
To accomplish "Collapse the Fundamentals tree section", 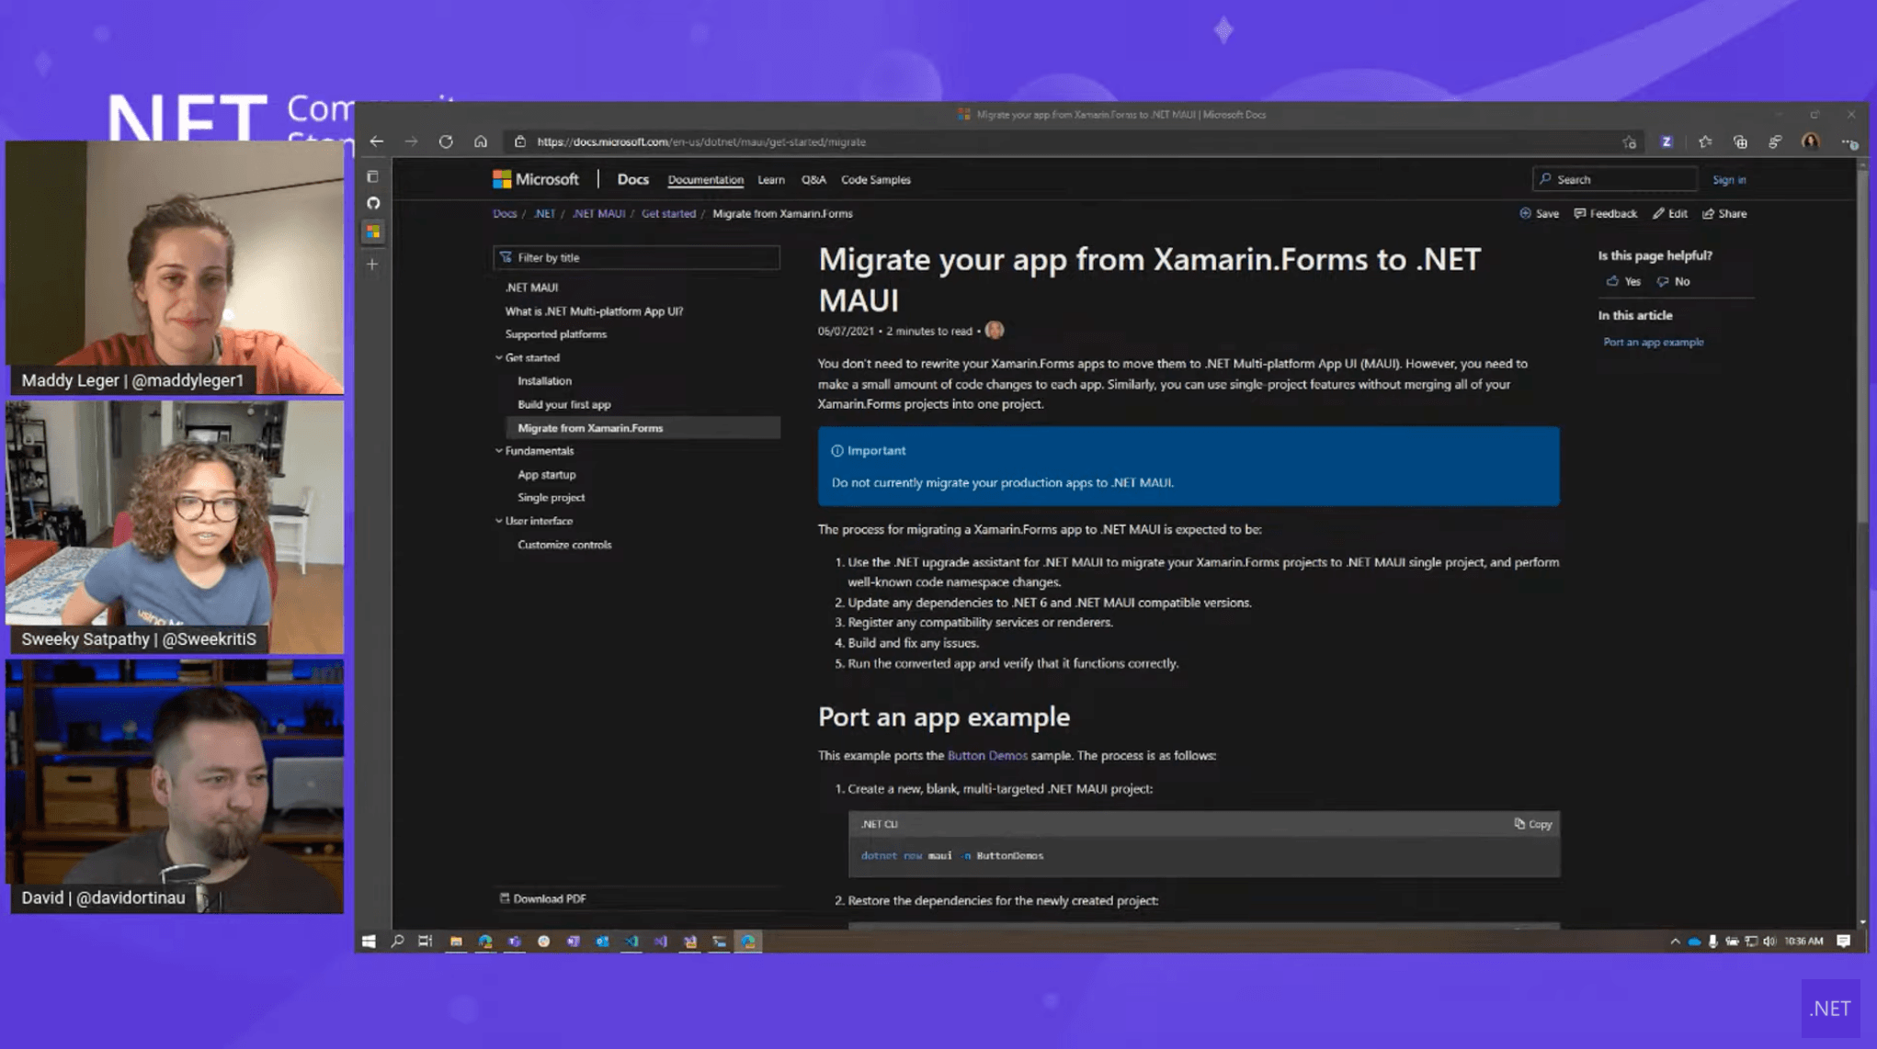I will 499,451.
